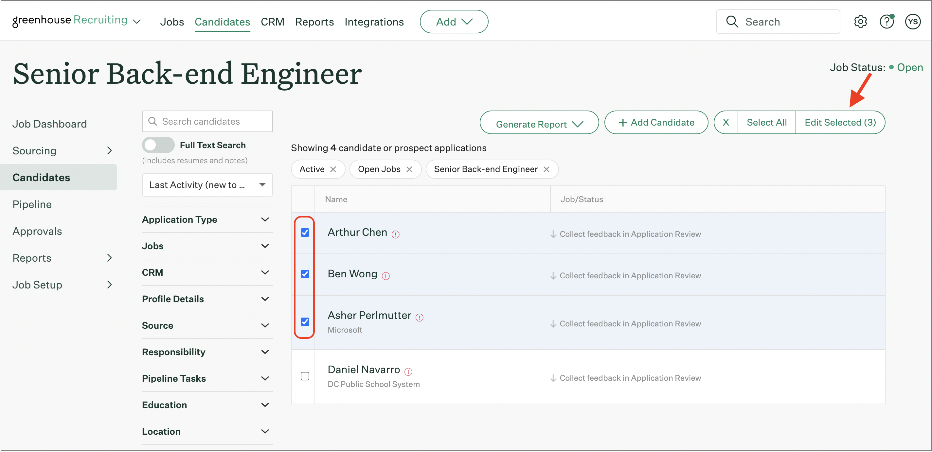Click the Name column header

(x=336, y=199)
